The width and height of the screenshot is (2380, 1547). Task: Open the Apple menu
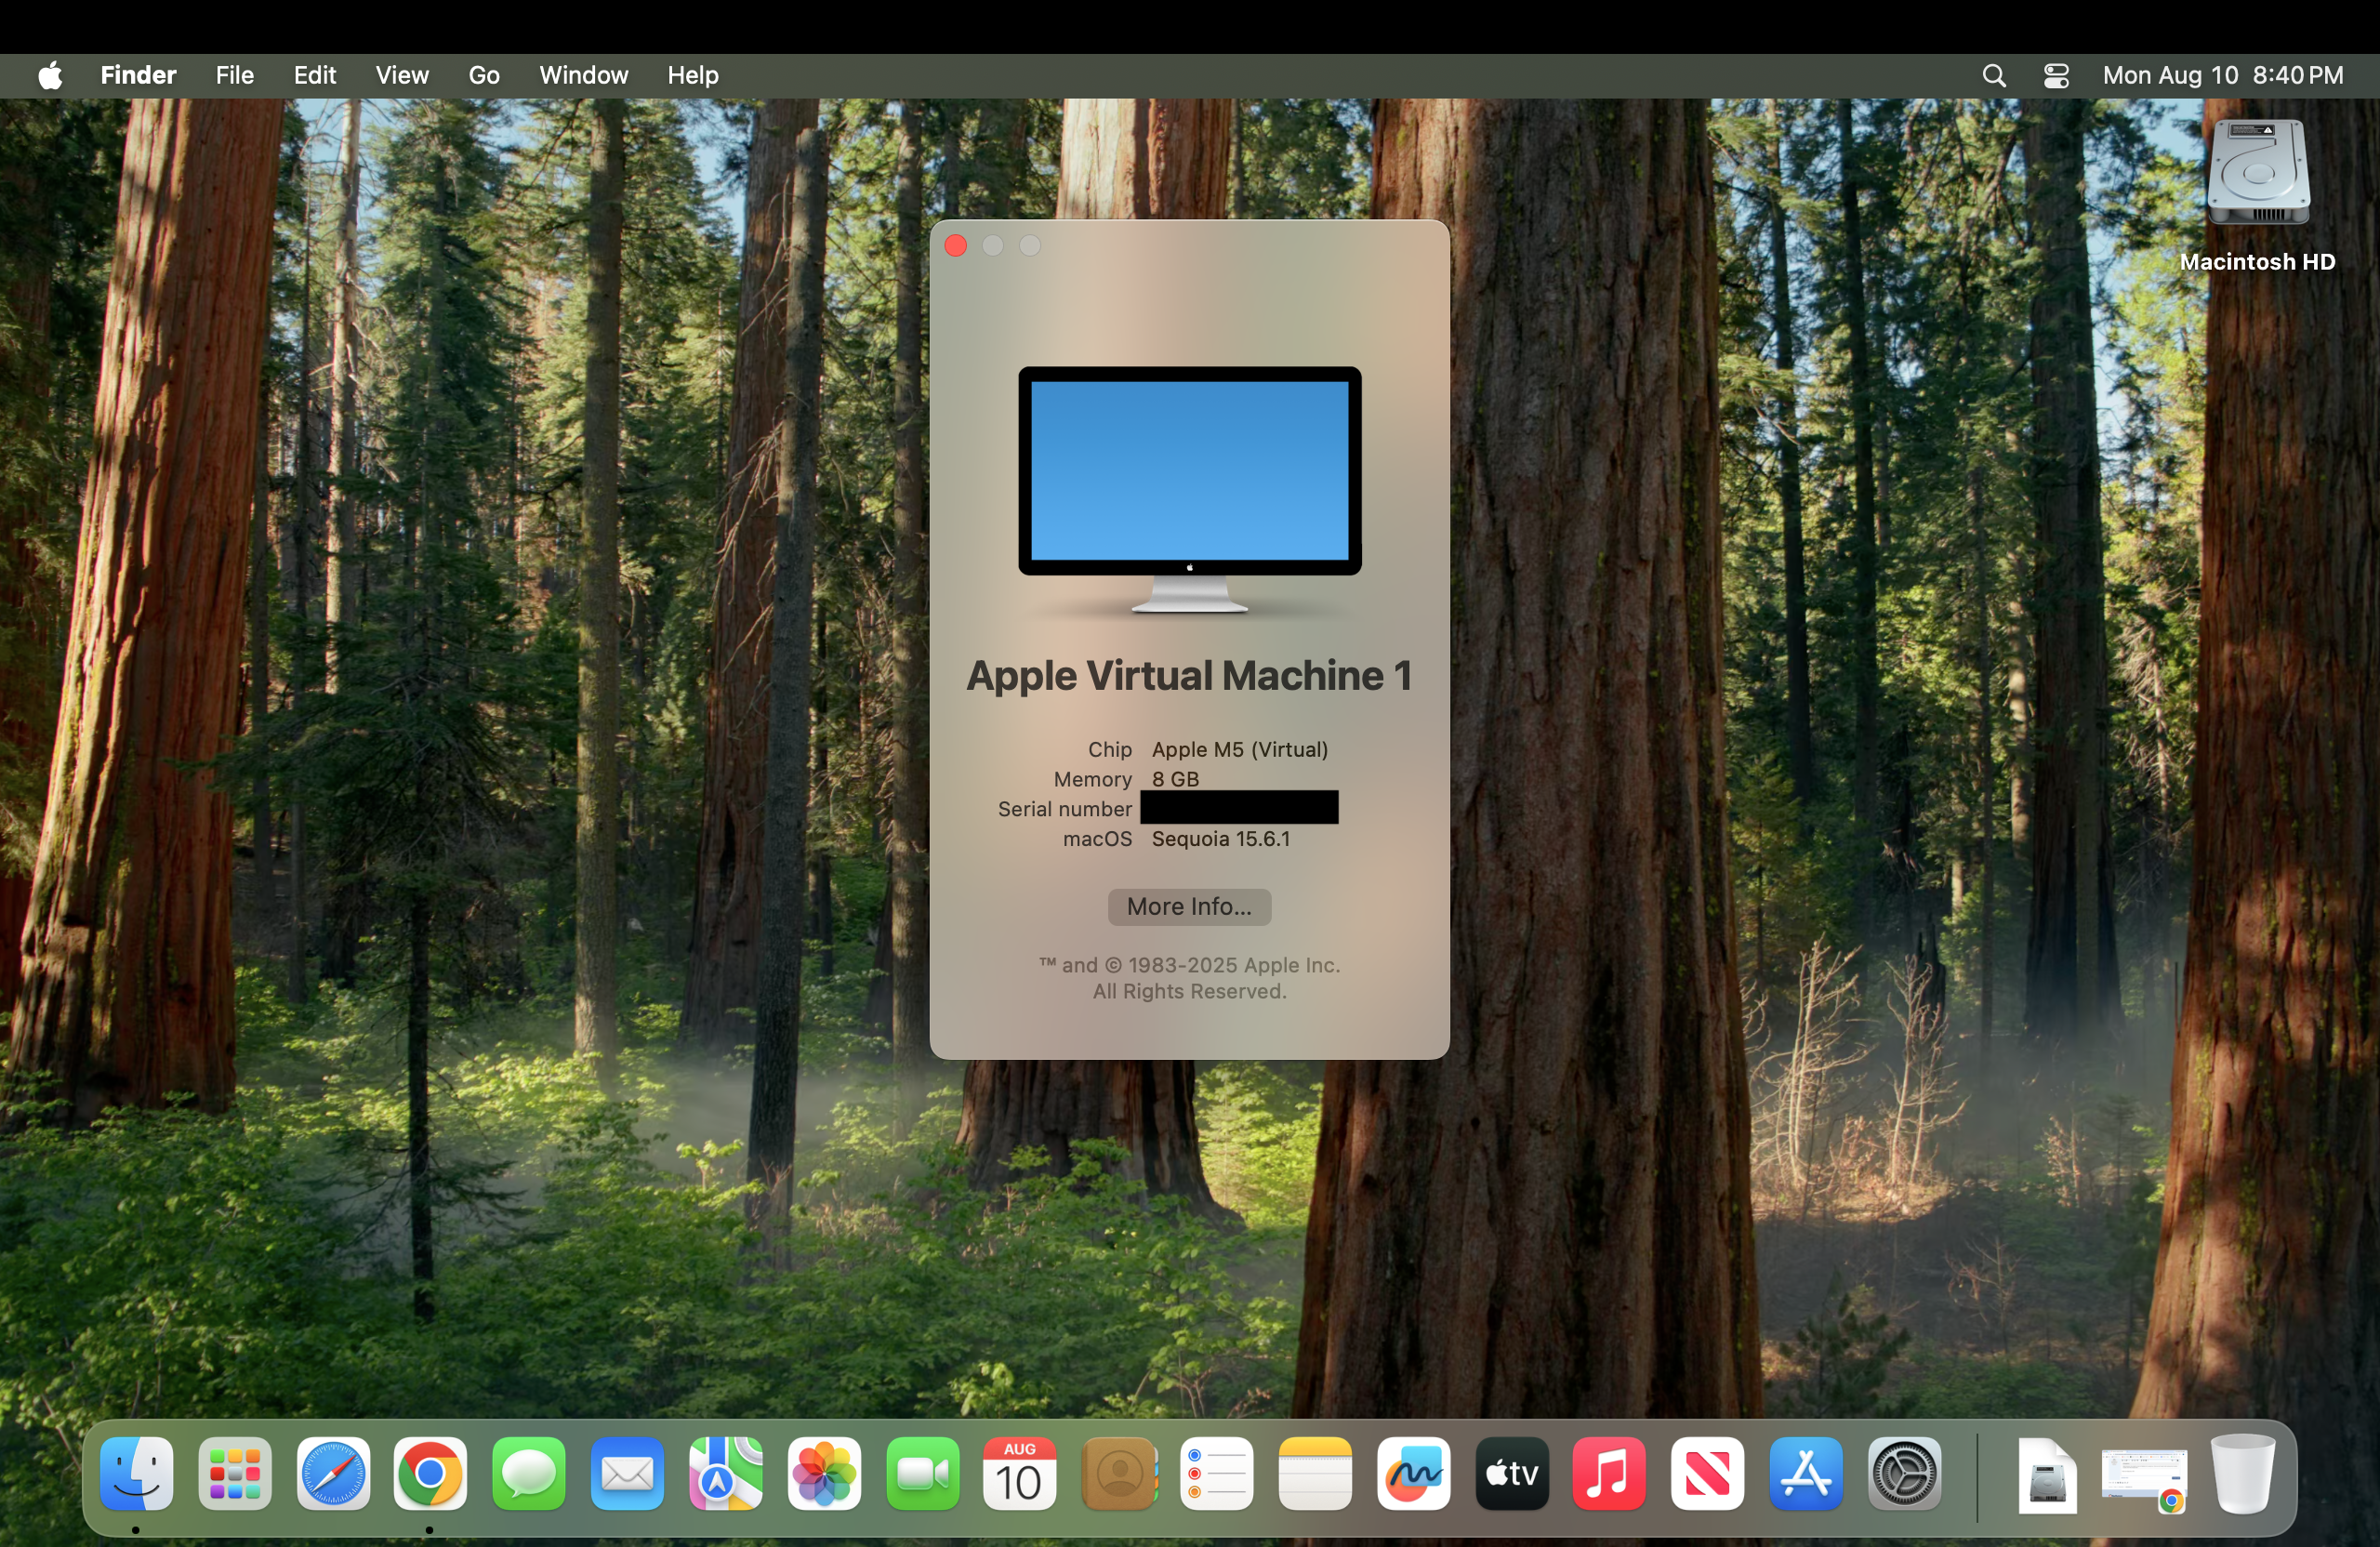(x=50, y=75)
